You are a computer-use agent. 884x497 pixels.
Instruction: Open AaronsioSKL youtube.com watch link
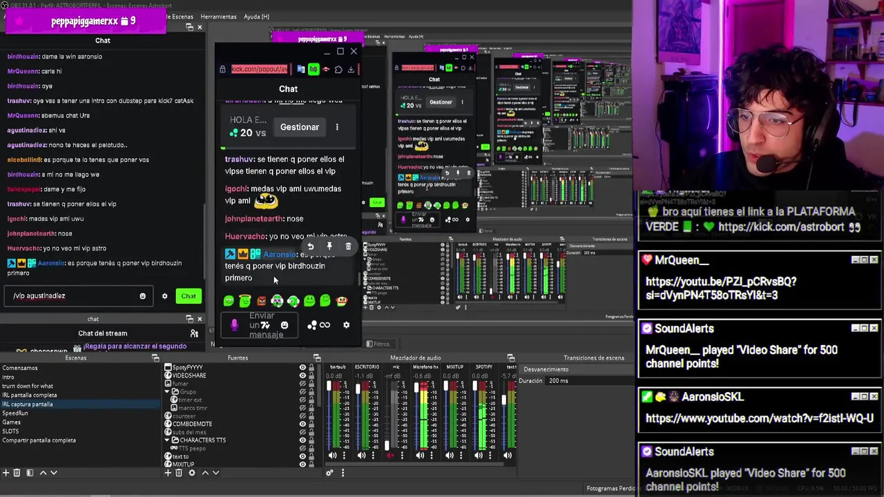(759, 418)
